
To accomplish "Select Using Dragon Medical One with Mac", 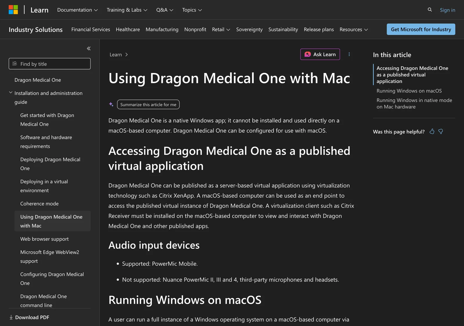I will pyautogui.click(x=52, y=221).
